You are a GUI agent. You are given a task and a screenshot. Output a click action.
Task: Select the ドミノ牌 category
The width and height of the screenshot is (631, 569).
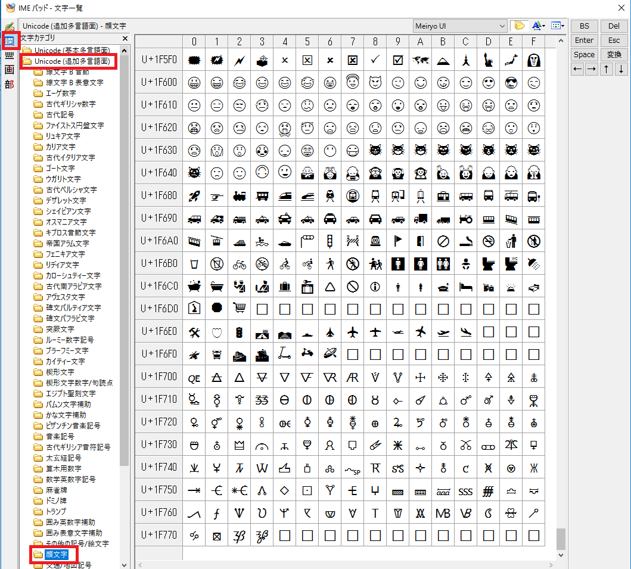pos(51,501)
